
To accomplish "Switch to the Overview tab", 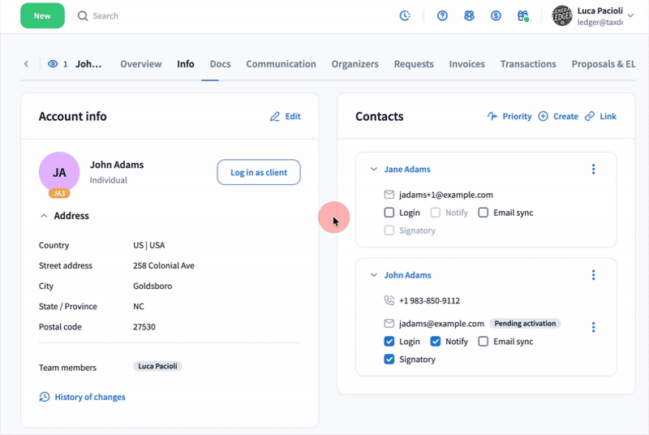I will pos(141,64).
